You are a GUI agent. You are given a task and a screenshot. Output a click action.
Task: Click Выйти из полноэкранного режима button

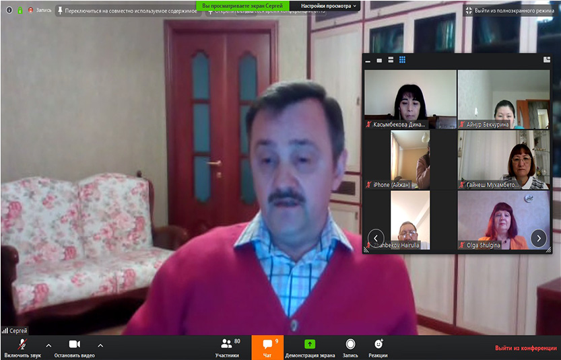pyautogui.click(x=510, y=11)
